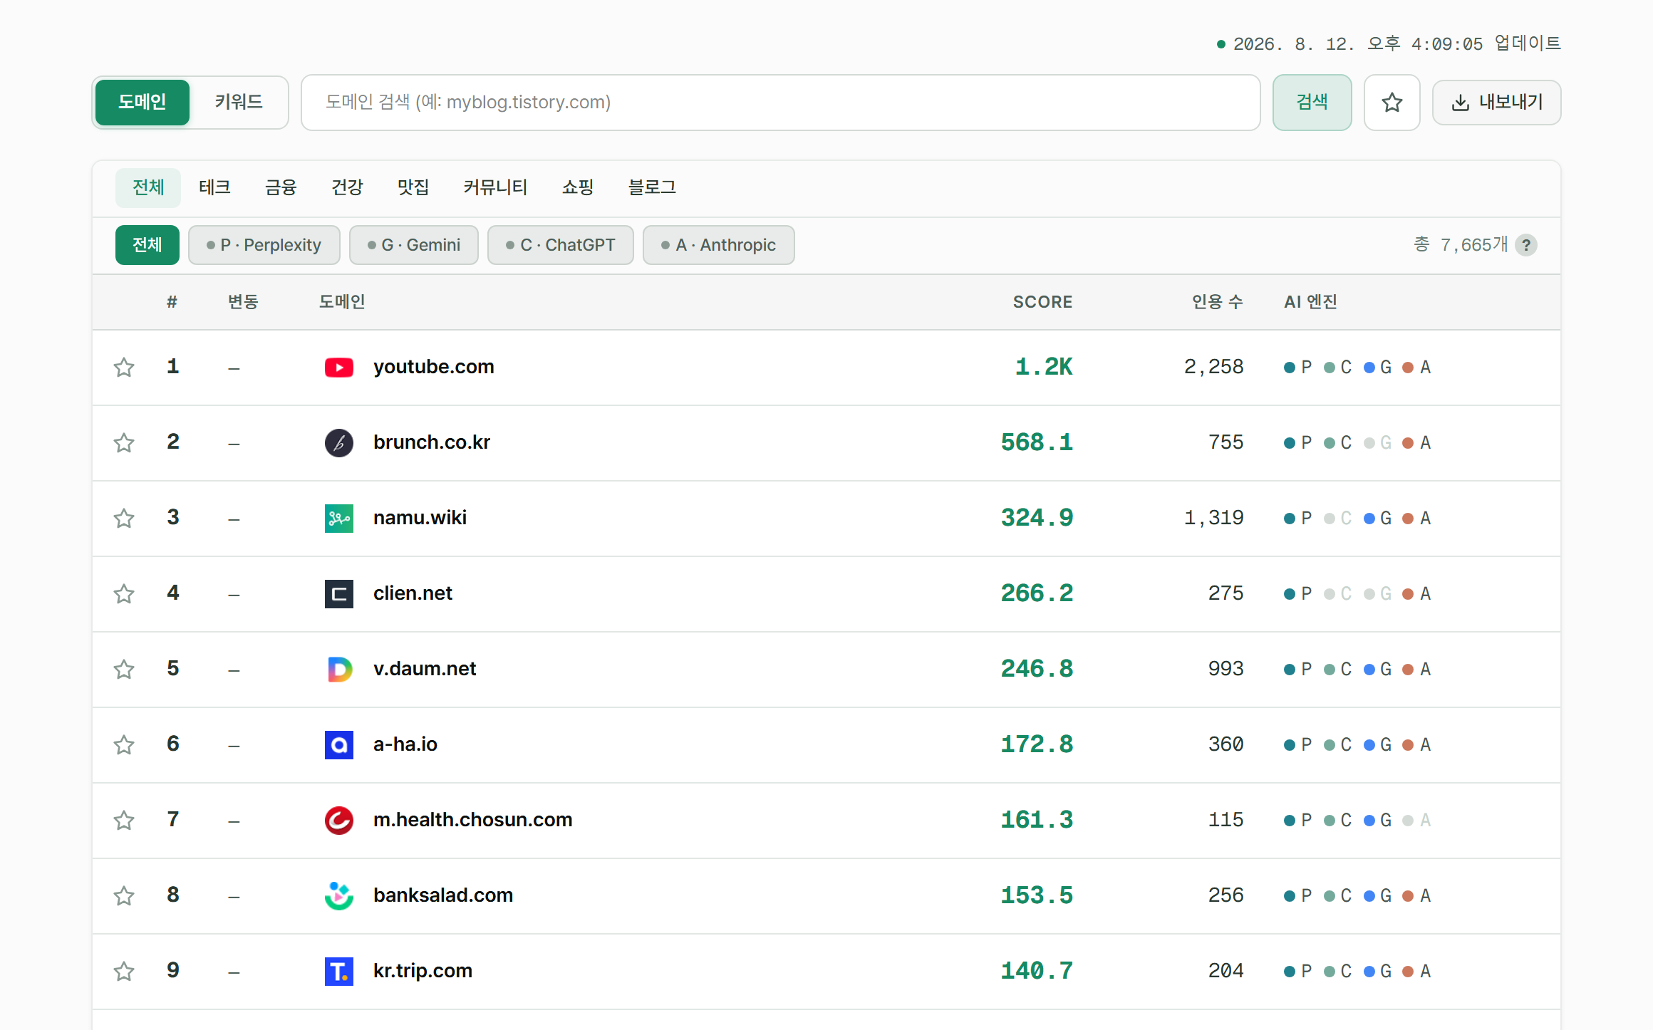Viewport: 1653px width, 1030px height.
Task: Star the a-ha.io row
Action: click(x=124, y=745)
